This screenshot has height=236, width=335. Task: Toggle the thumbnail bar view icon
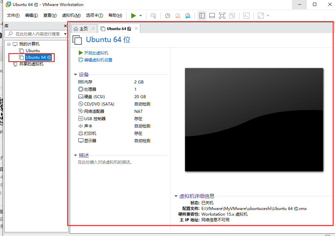click(212, 16)
